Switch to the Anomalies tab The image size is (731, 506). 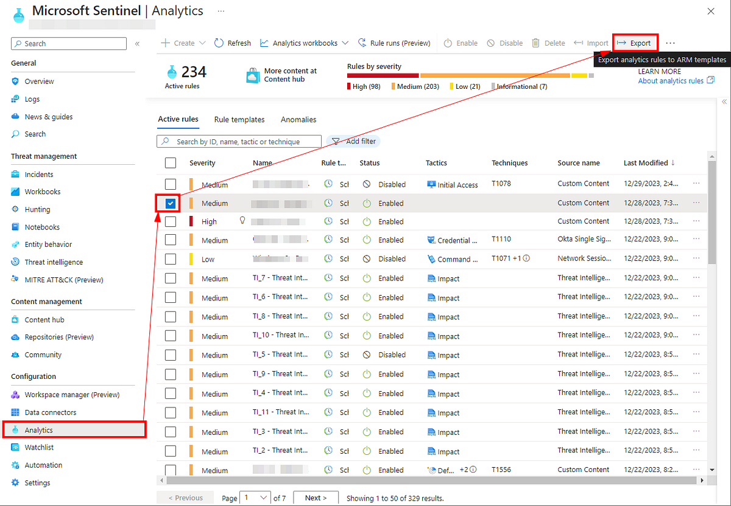298,119
